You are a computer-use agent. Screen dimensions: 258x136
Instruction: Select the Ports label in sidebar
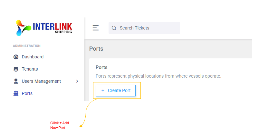tap(27, 93)
